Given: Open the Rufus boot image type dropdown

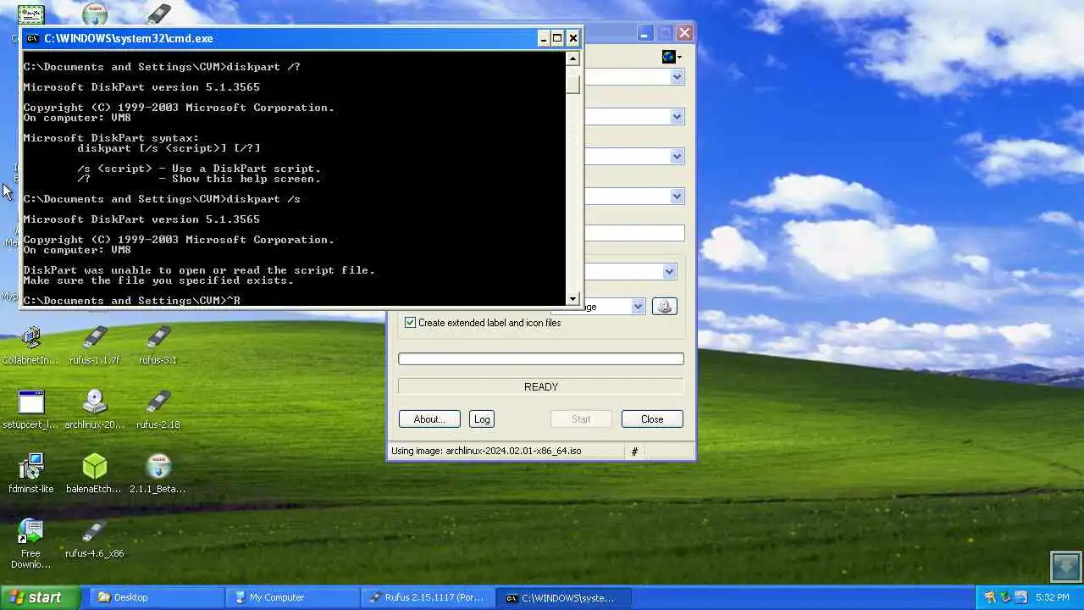Looking at the screenshot, I should 638,307.
